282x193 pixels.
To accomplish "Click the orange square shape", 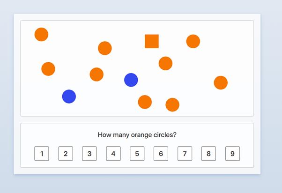I will [152, 41].
